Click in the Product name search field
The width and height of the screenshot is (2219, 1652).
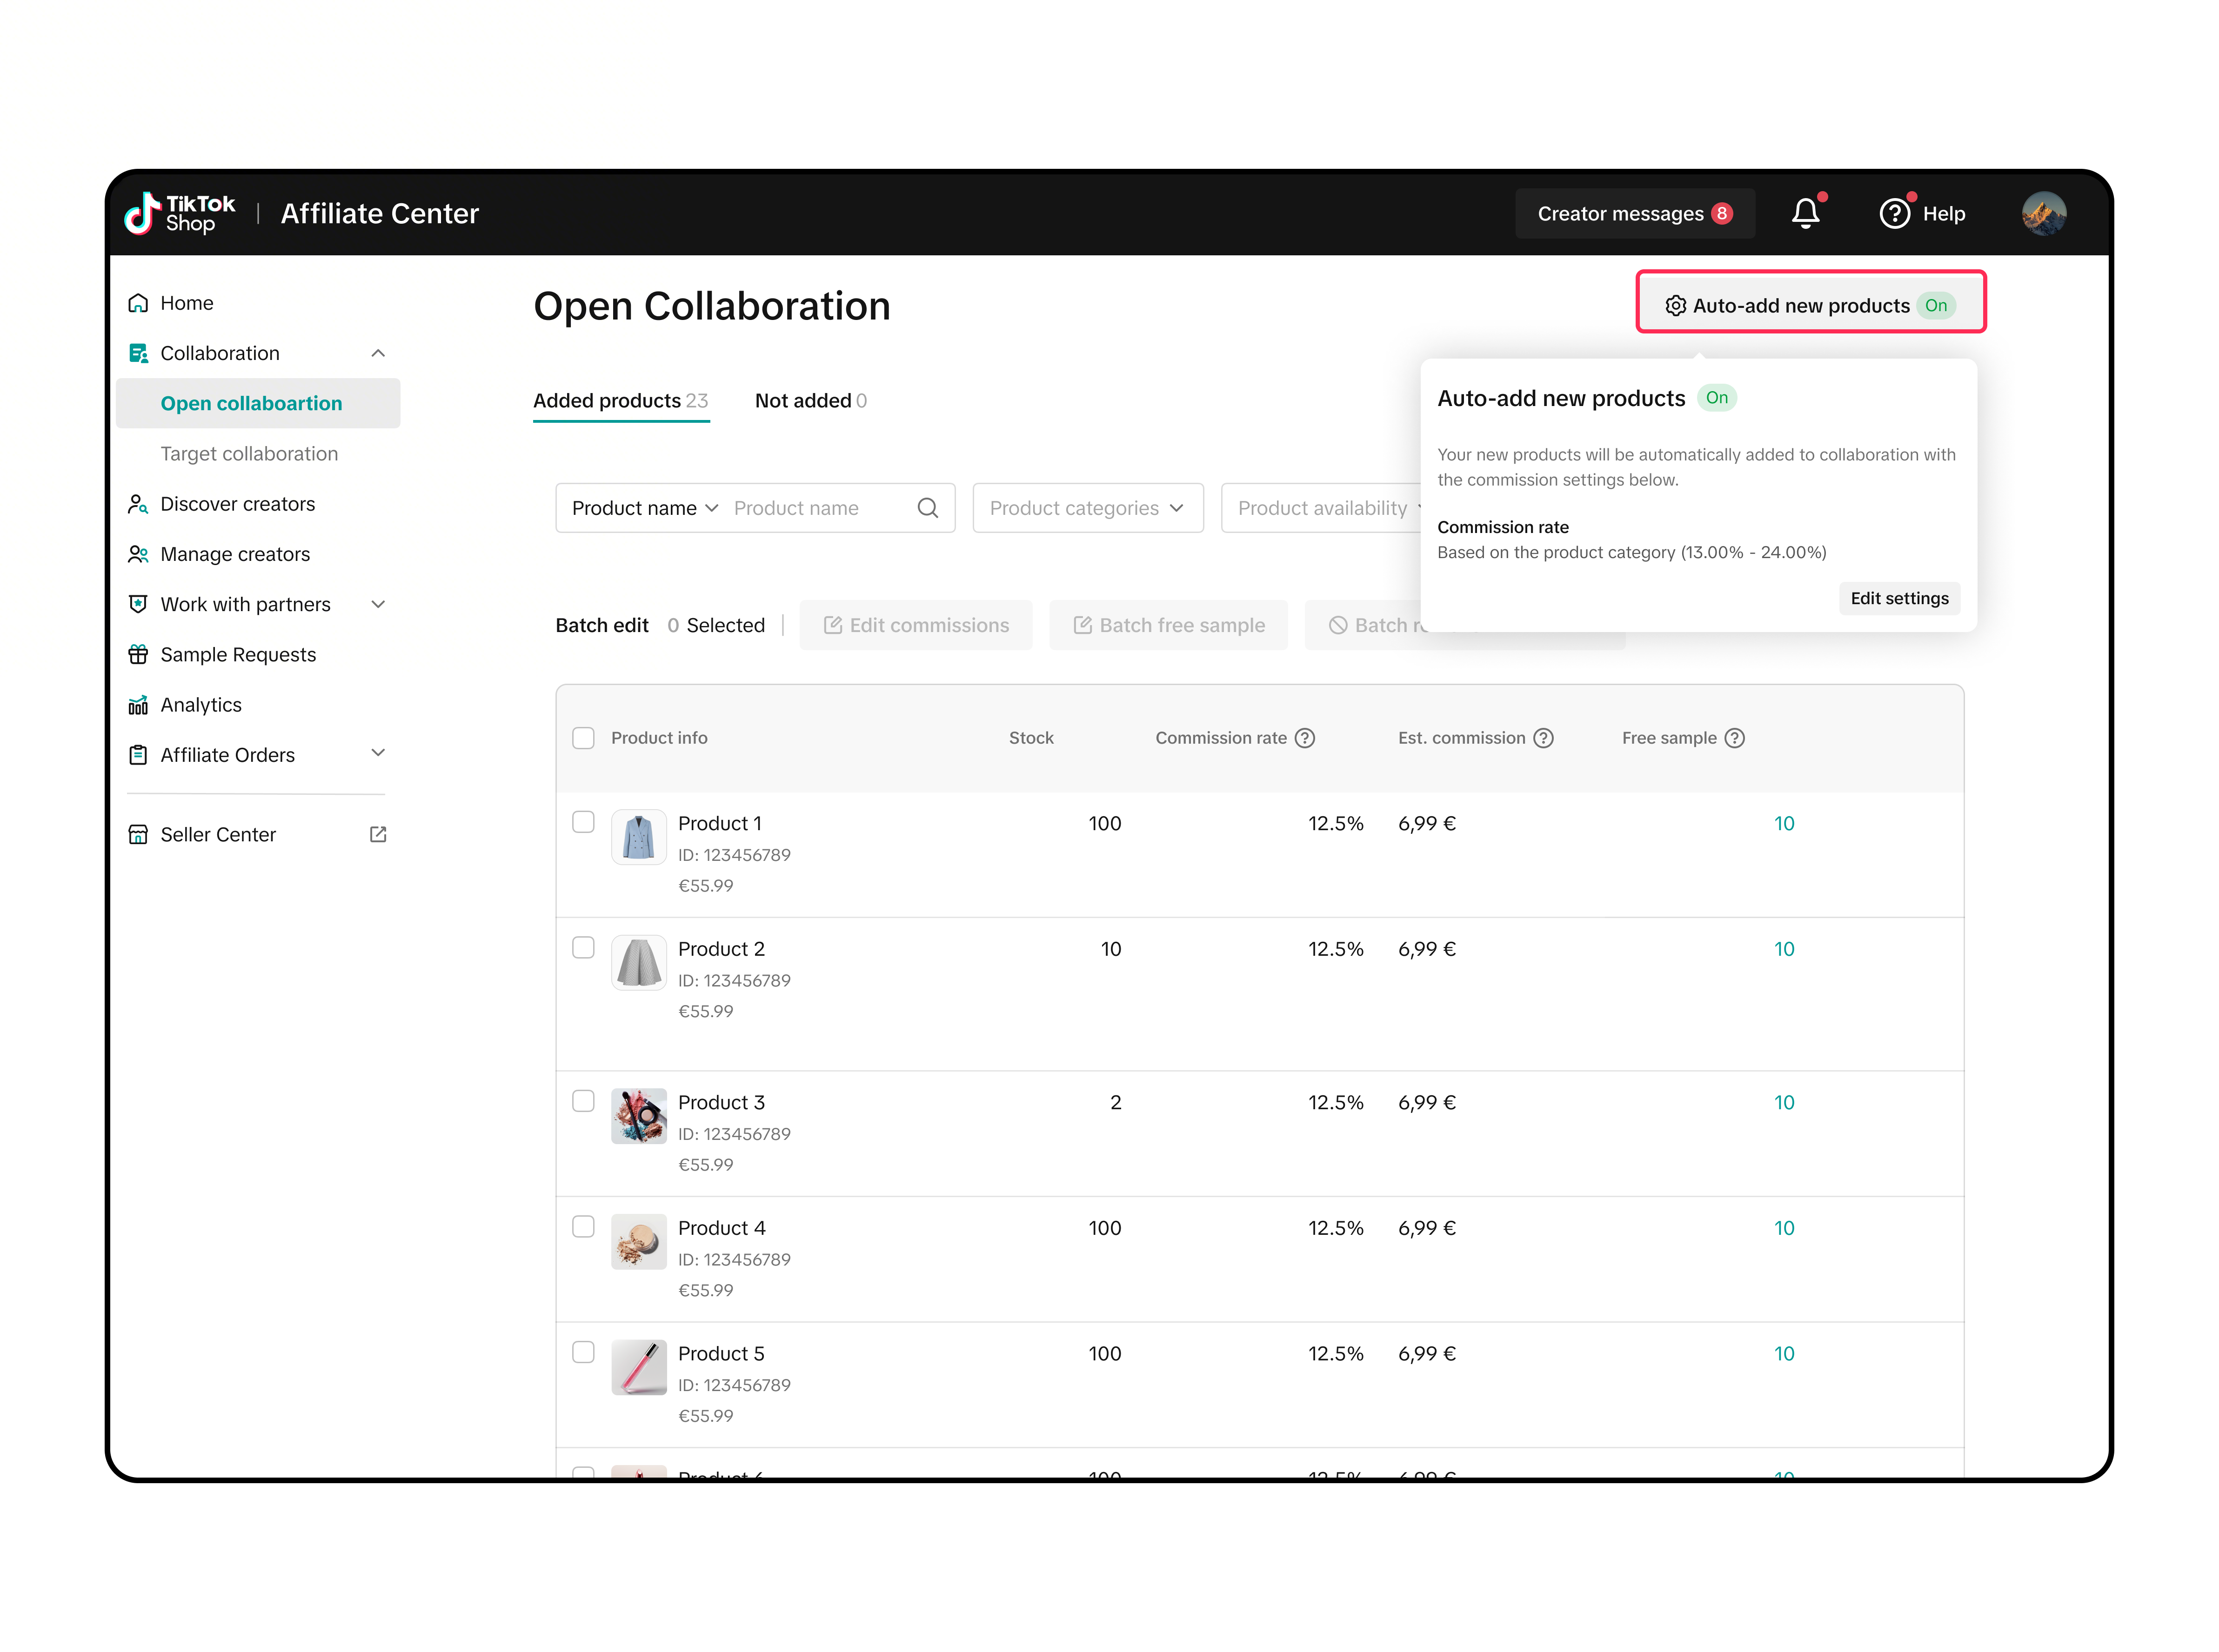[x=820, y=508]
